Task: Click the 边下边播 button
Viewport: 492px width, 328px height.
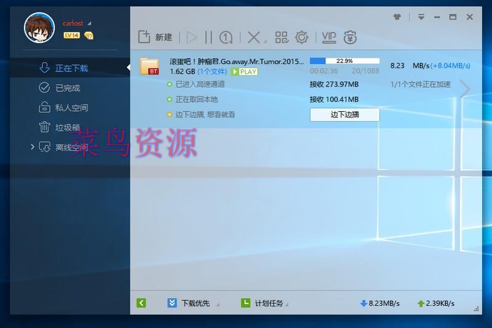Action: tap(344, 115)
